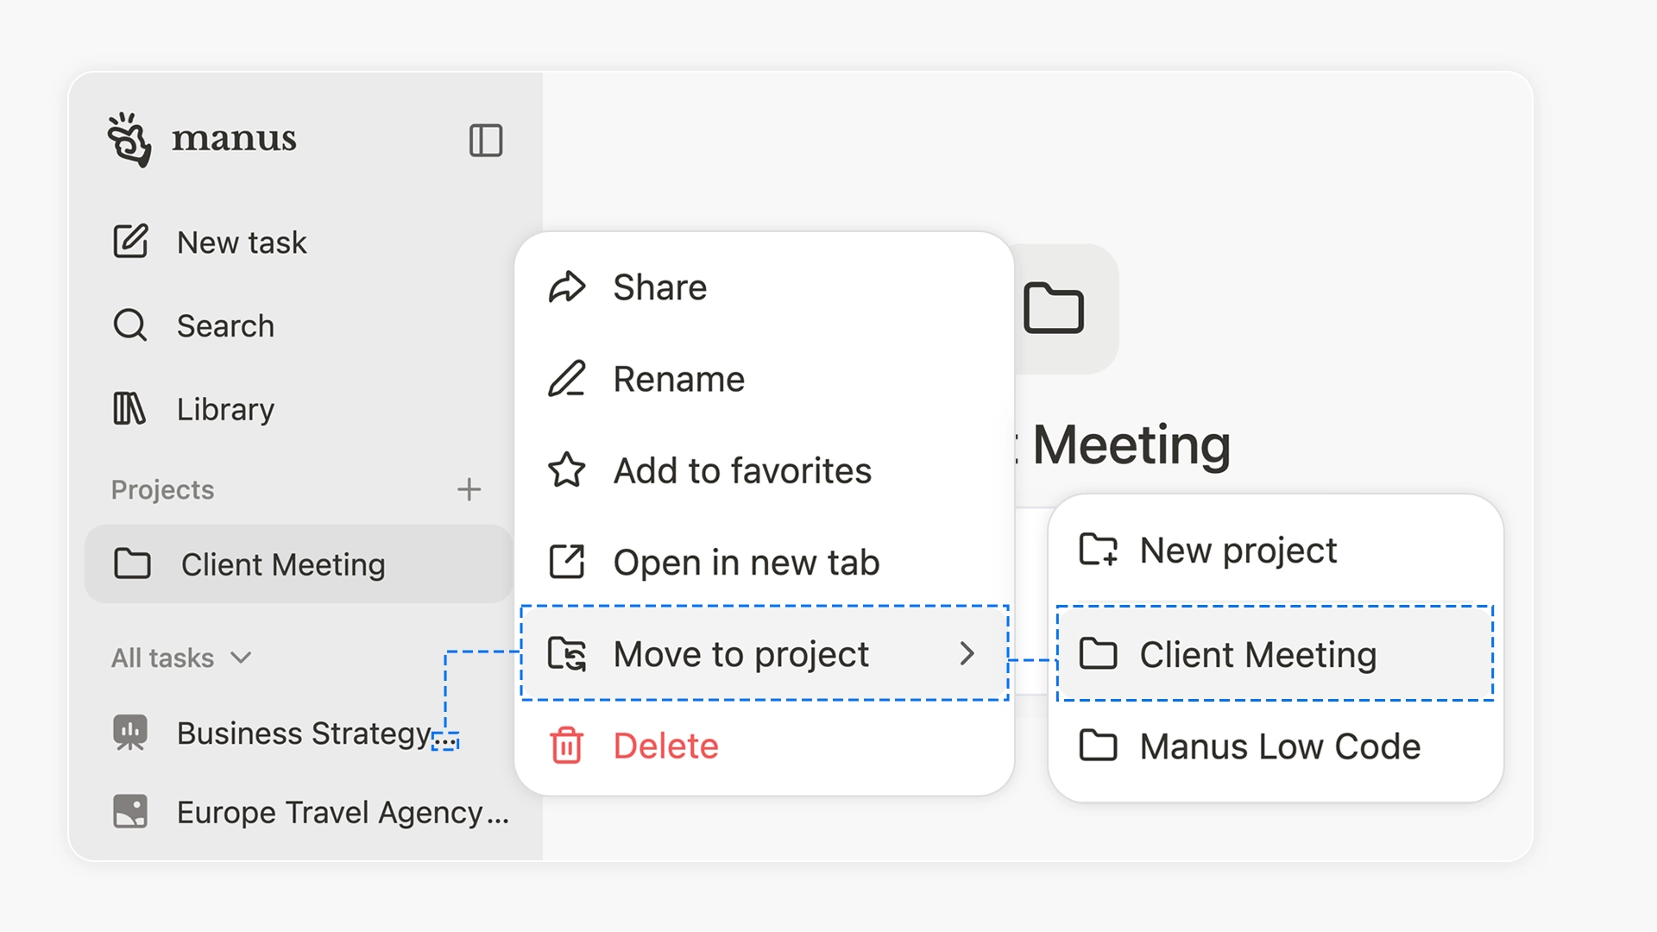Click the Library books icon

tap(129, 409)
